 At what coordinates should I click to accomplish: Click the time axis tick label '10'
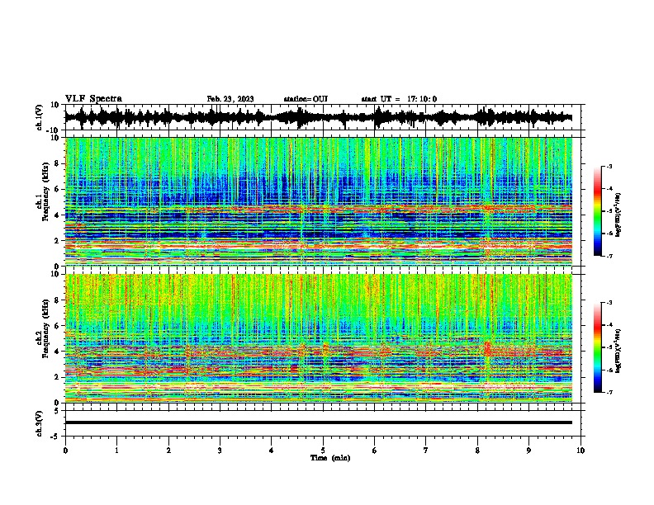tap(581, 451)
